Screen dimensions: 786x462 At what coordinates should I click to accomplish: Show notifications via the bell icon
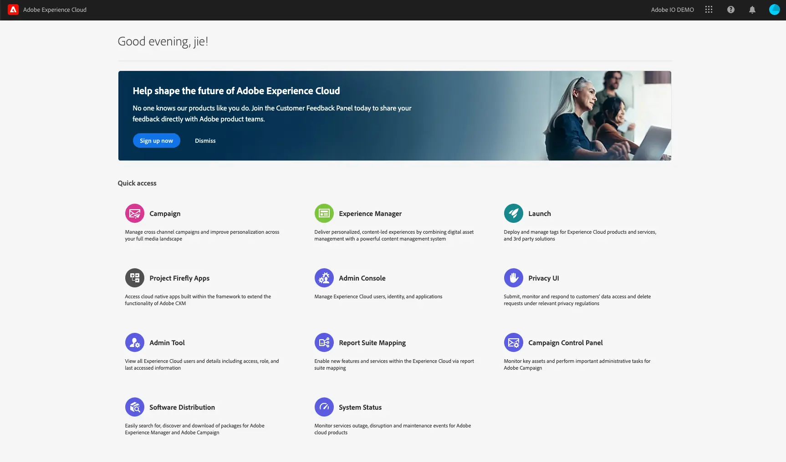pyautogui.click(x=752, y=10)
